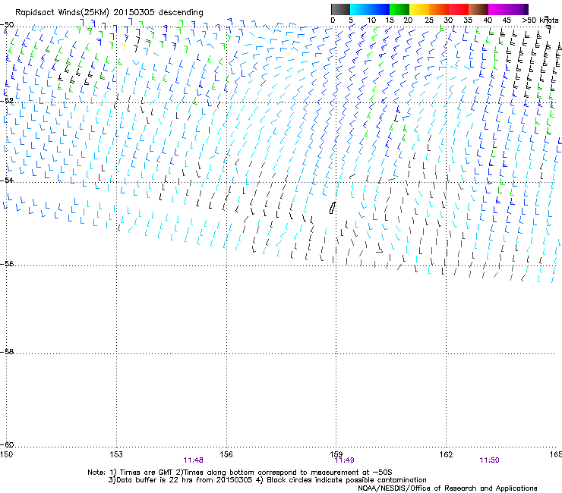Click the brown 35-40 knots legend color
This screenshot has width=562, height=493.
478,9
